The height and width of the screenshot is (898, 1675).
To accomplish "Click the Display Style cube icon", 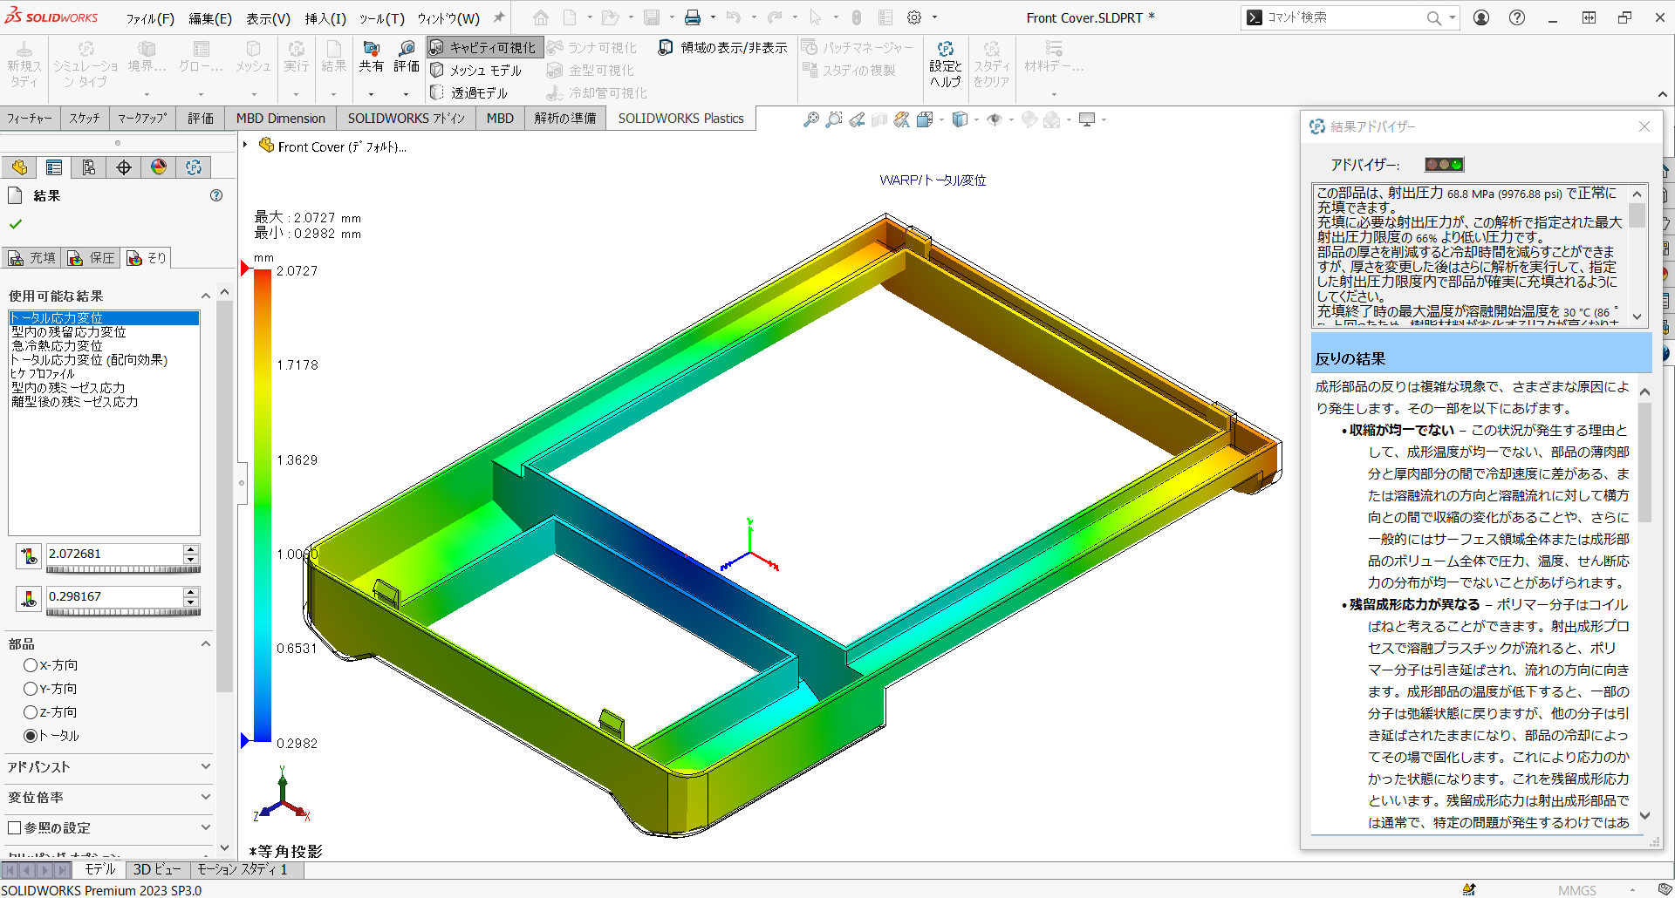I will pos(960,119).
